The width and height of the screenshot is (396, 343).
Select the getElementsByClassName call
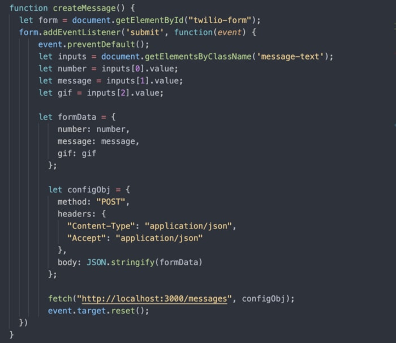(x=198, y=57)
